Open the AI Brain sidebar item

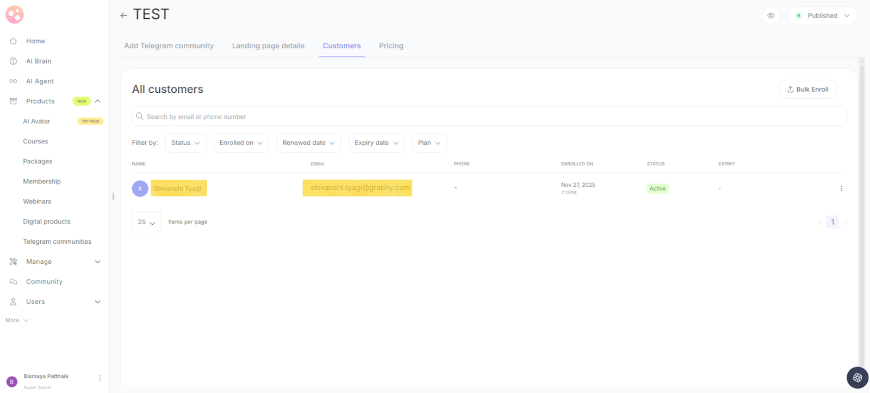point(38,61)
